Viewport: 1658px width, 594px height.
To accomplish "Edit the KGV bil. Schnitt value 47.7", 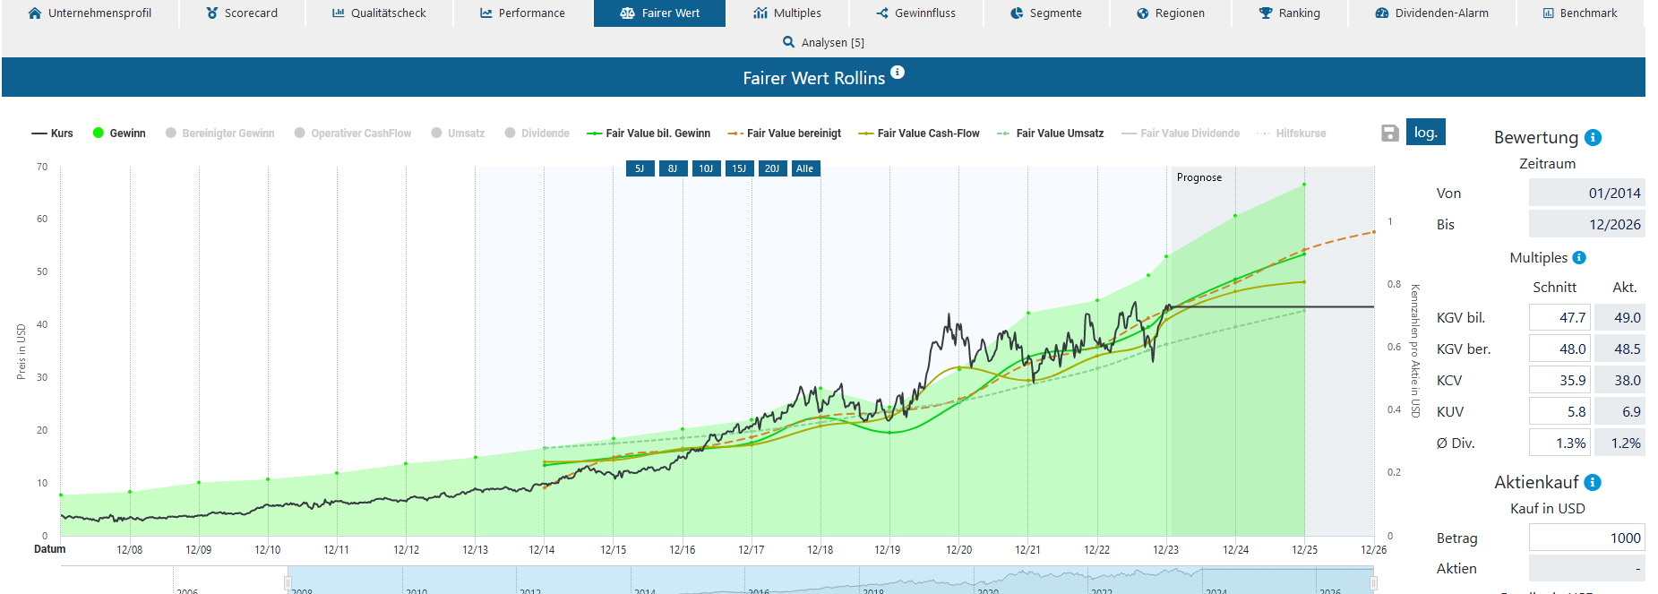I will [x=1559, y=317].
